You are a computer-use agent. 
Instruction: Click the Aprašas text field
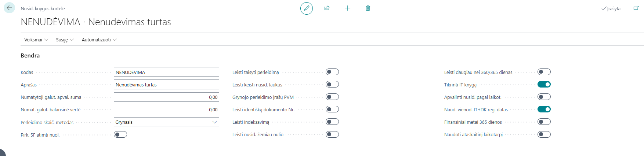(x=166, y=84)
